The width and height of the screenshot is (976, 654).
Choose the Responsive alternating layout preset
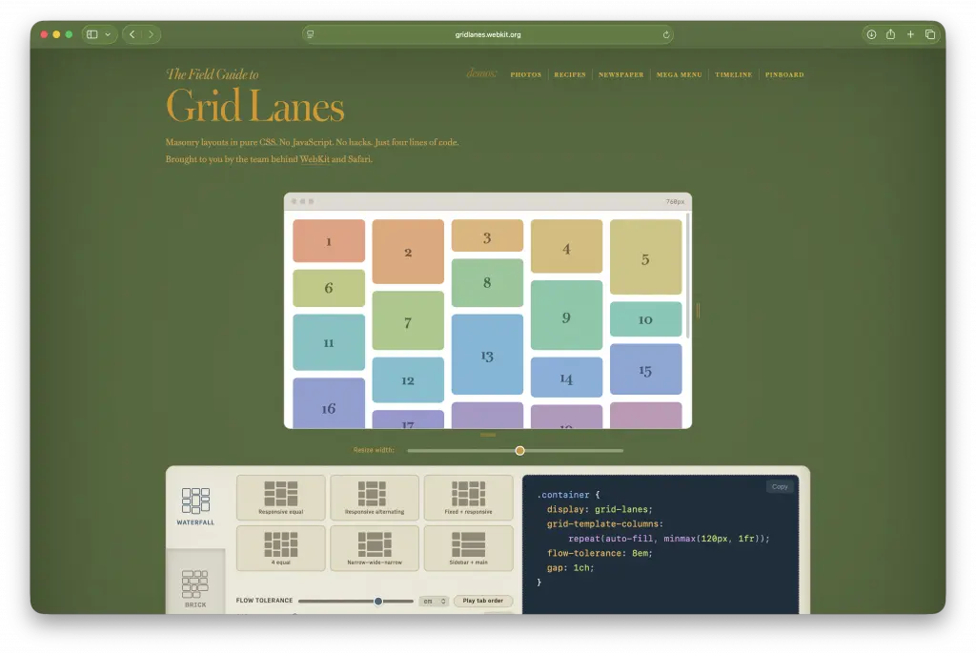[374, 497]
